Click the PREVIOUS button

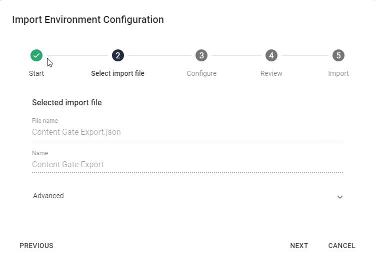point(36,246)
